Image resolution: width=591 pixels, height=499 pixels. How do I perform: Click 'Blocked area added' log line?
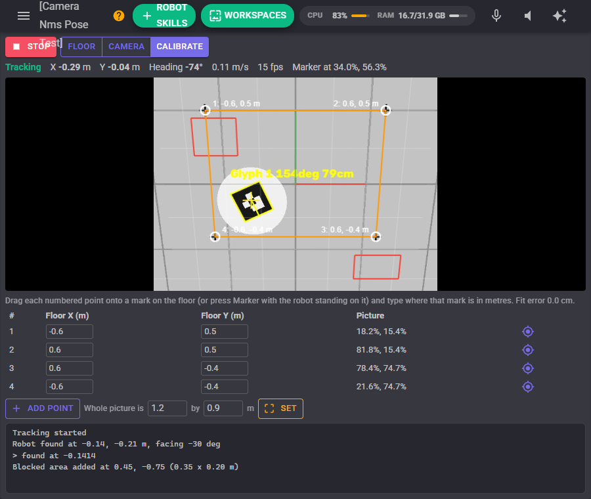click(x=125, y=467)
